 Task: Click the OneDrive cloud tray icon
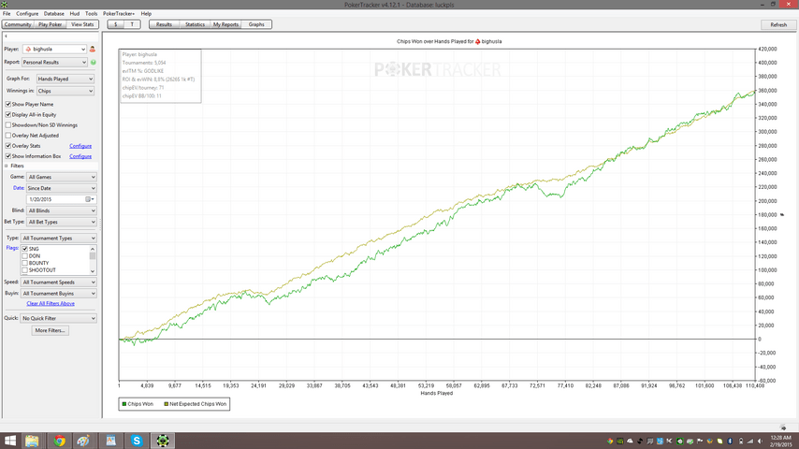(630, 441)
